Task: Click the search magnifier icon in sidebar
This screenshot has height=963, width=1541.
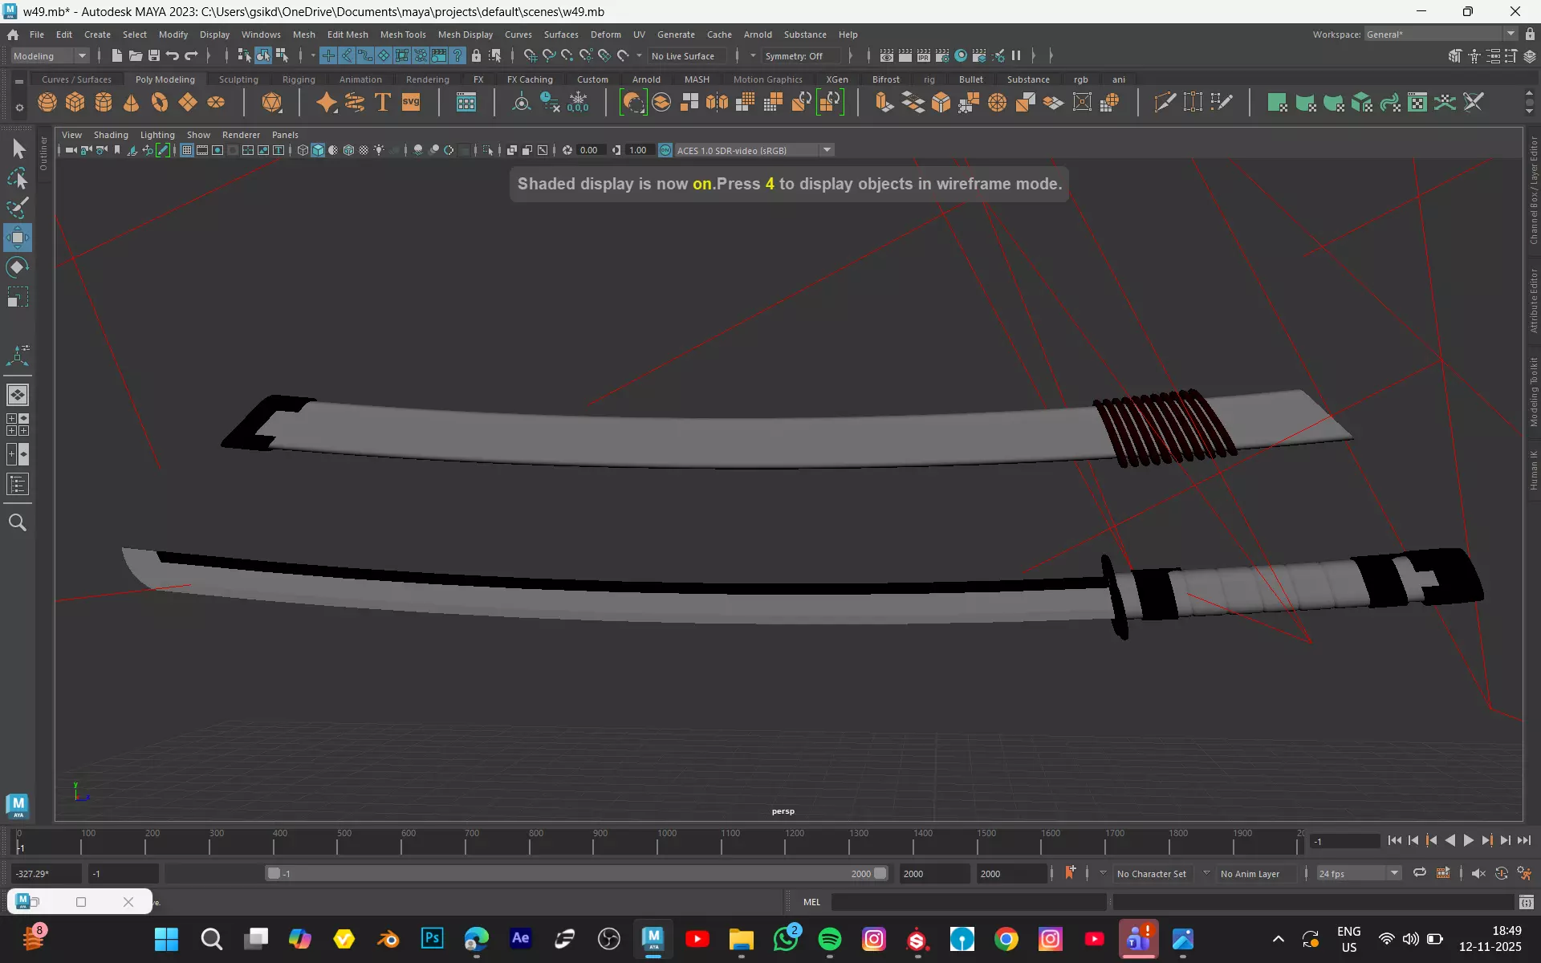Action: coord(18,522)
